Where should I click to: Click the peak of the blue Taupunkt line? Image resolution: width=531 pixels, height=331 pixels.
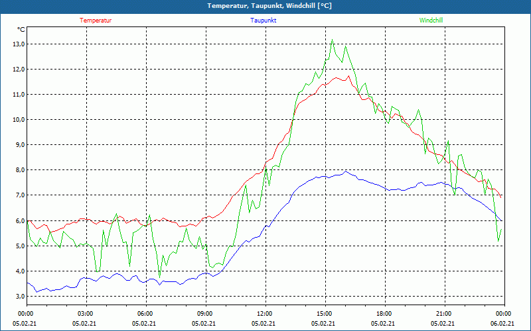tap(346, 171)
